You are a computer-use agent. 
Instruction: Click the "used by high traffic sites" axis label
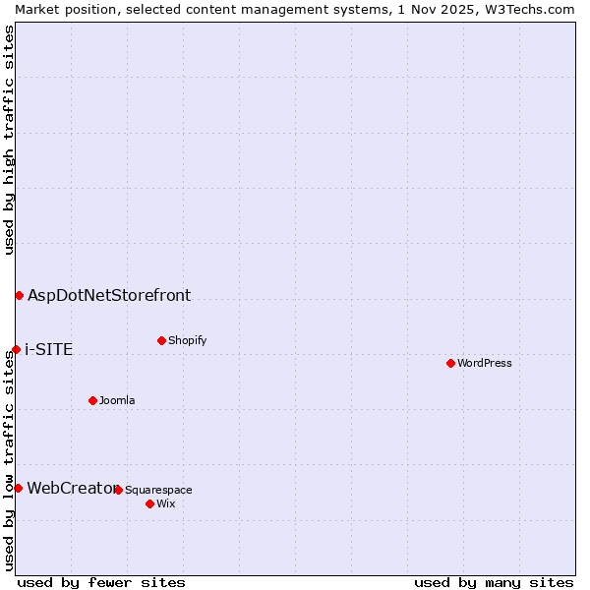[x=9, y=140]
